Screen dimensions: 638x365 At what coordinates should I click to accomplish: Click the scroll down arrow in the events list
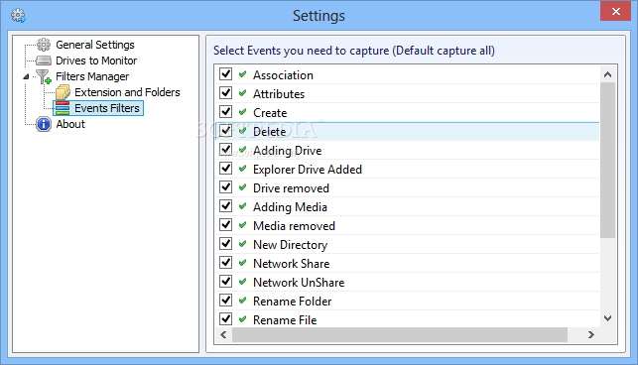tap(608, 318)
